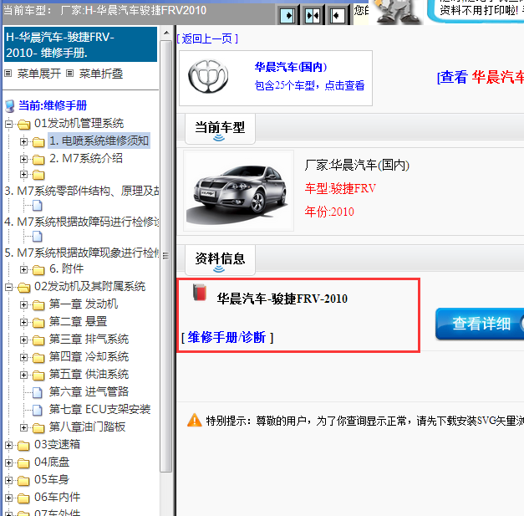
Task: Click folder icon of 1. 电喷系统维修须知
Action: (38, 142)
